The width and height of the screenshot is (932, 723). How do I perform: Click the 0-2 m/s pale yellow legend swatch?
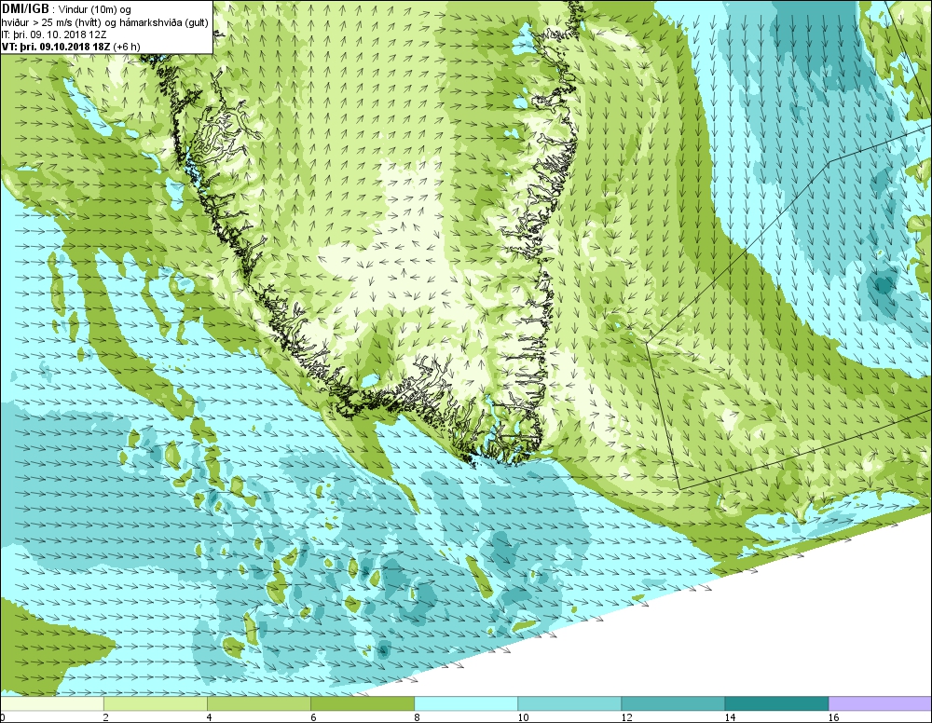52,704
